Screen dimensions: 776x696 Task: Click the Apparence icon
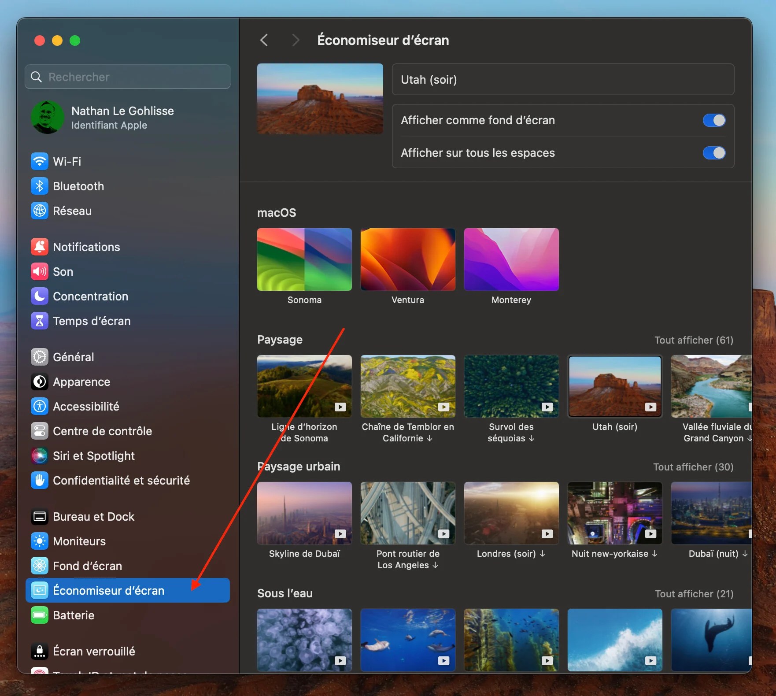pyautogui.click(x=40, y=381)
